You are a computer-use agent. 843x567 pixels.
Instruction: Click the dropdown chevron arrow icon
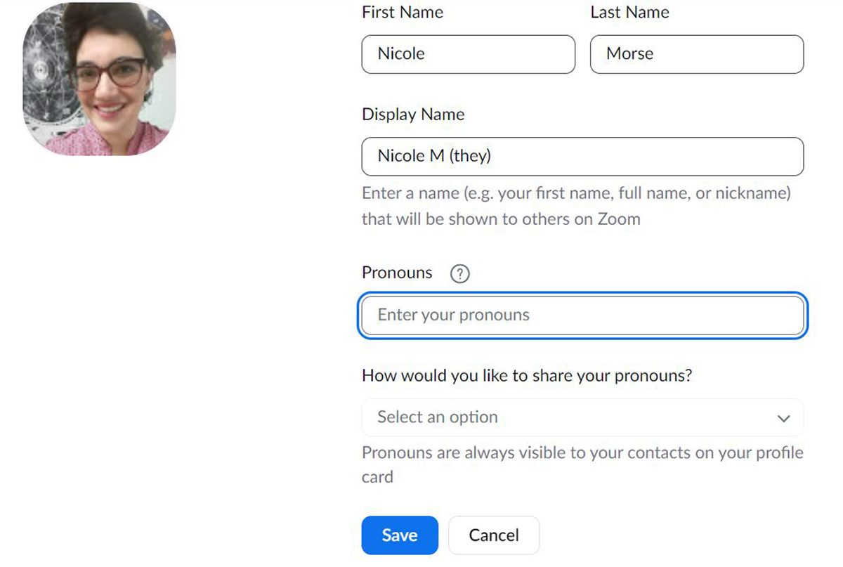[783, 418]
